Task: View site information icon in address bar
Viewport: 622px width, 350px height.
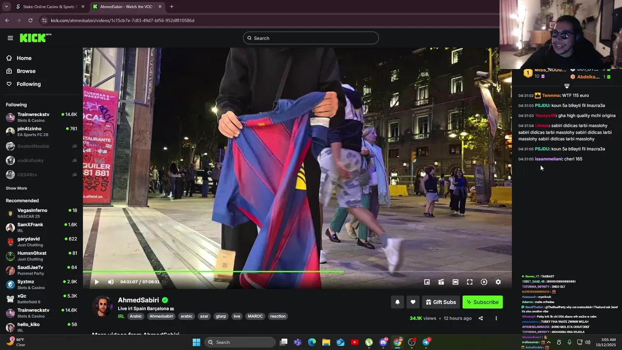Action: coord(44,20)
